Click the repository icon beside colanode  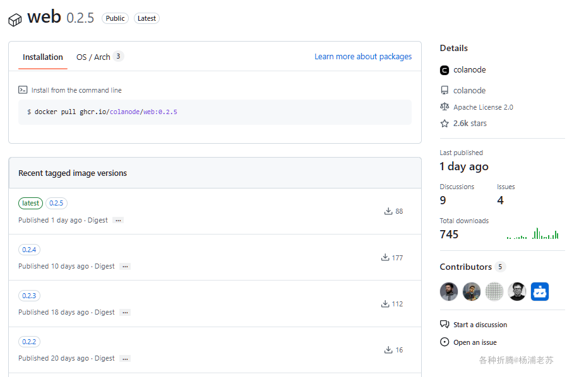[x=445, y=90]
